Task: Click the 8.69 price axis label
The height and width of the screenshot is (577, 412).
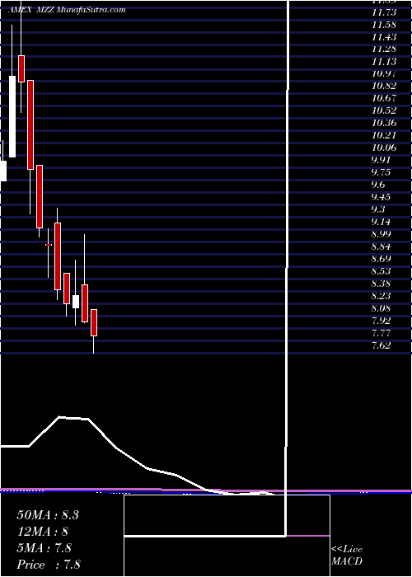Action: (381, 259)
